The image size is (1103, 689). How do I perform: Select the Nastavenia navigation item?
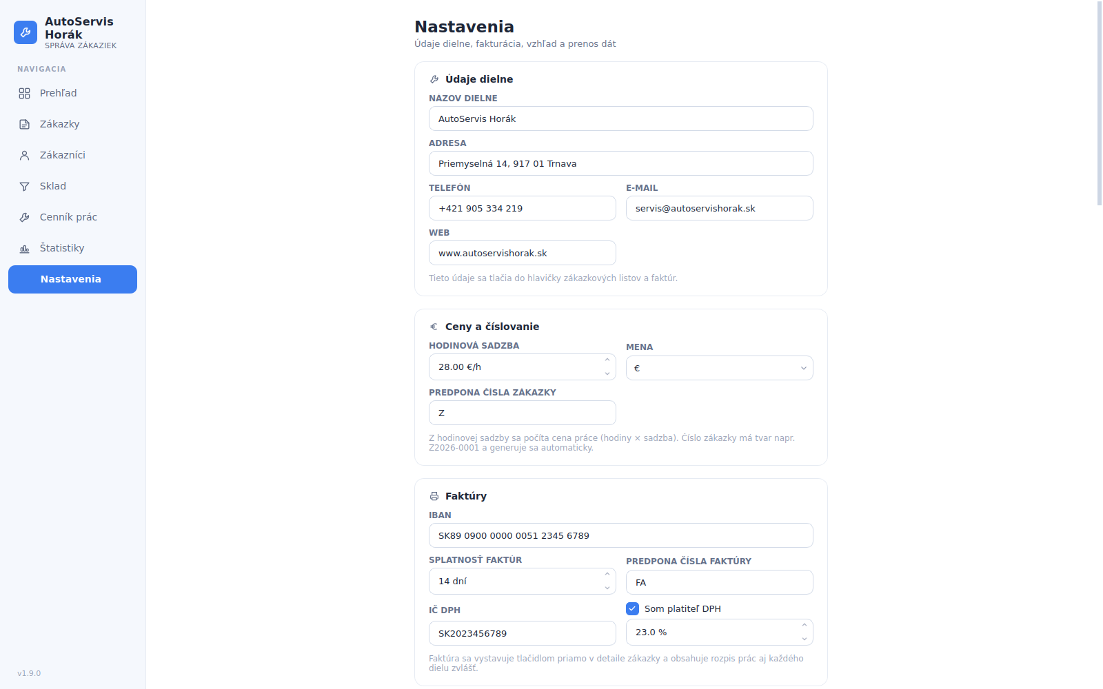coord(72,279)
